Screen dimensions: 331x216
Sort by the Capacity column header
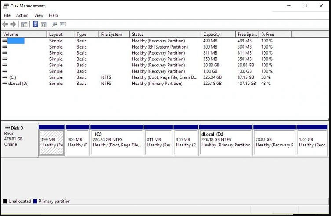[x=218, y=34]
